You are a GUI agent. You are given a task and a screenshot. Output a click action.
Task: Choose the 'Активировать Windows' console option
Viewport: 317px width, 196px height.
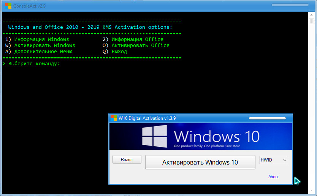pyautogui.click(x=44, y=45)
